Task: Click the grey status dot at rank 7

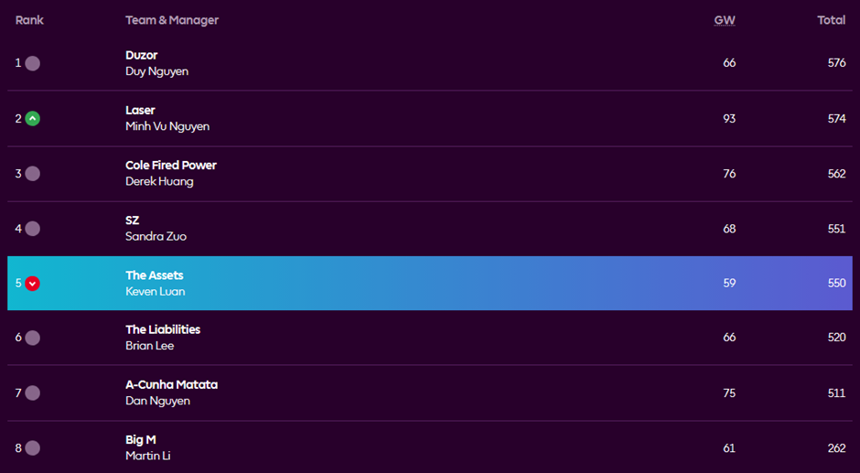Action: coord(32,393)
